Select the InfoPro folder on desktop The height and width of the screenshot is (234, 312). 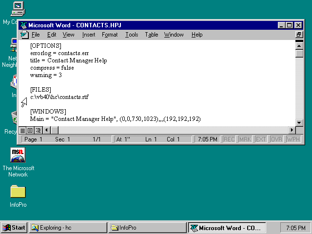tap(18, 192)
